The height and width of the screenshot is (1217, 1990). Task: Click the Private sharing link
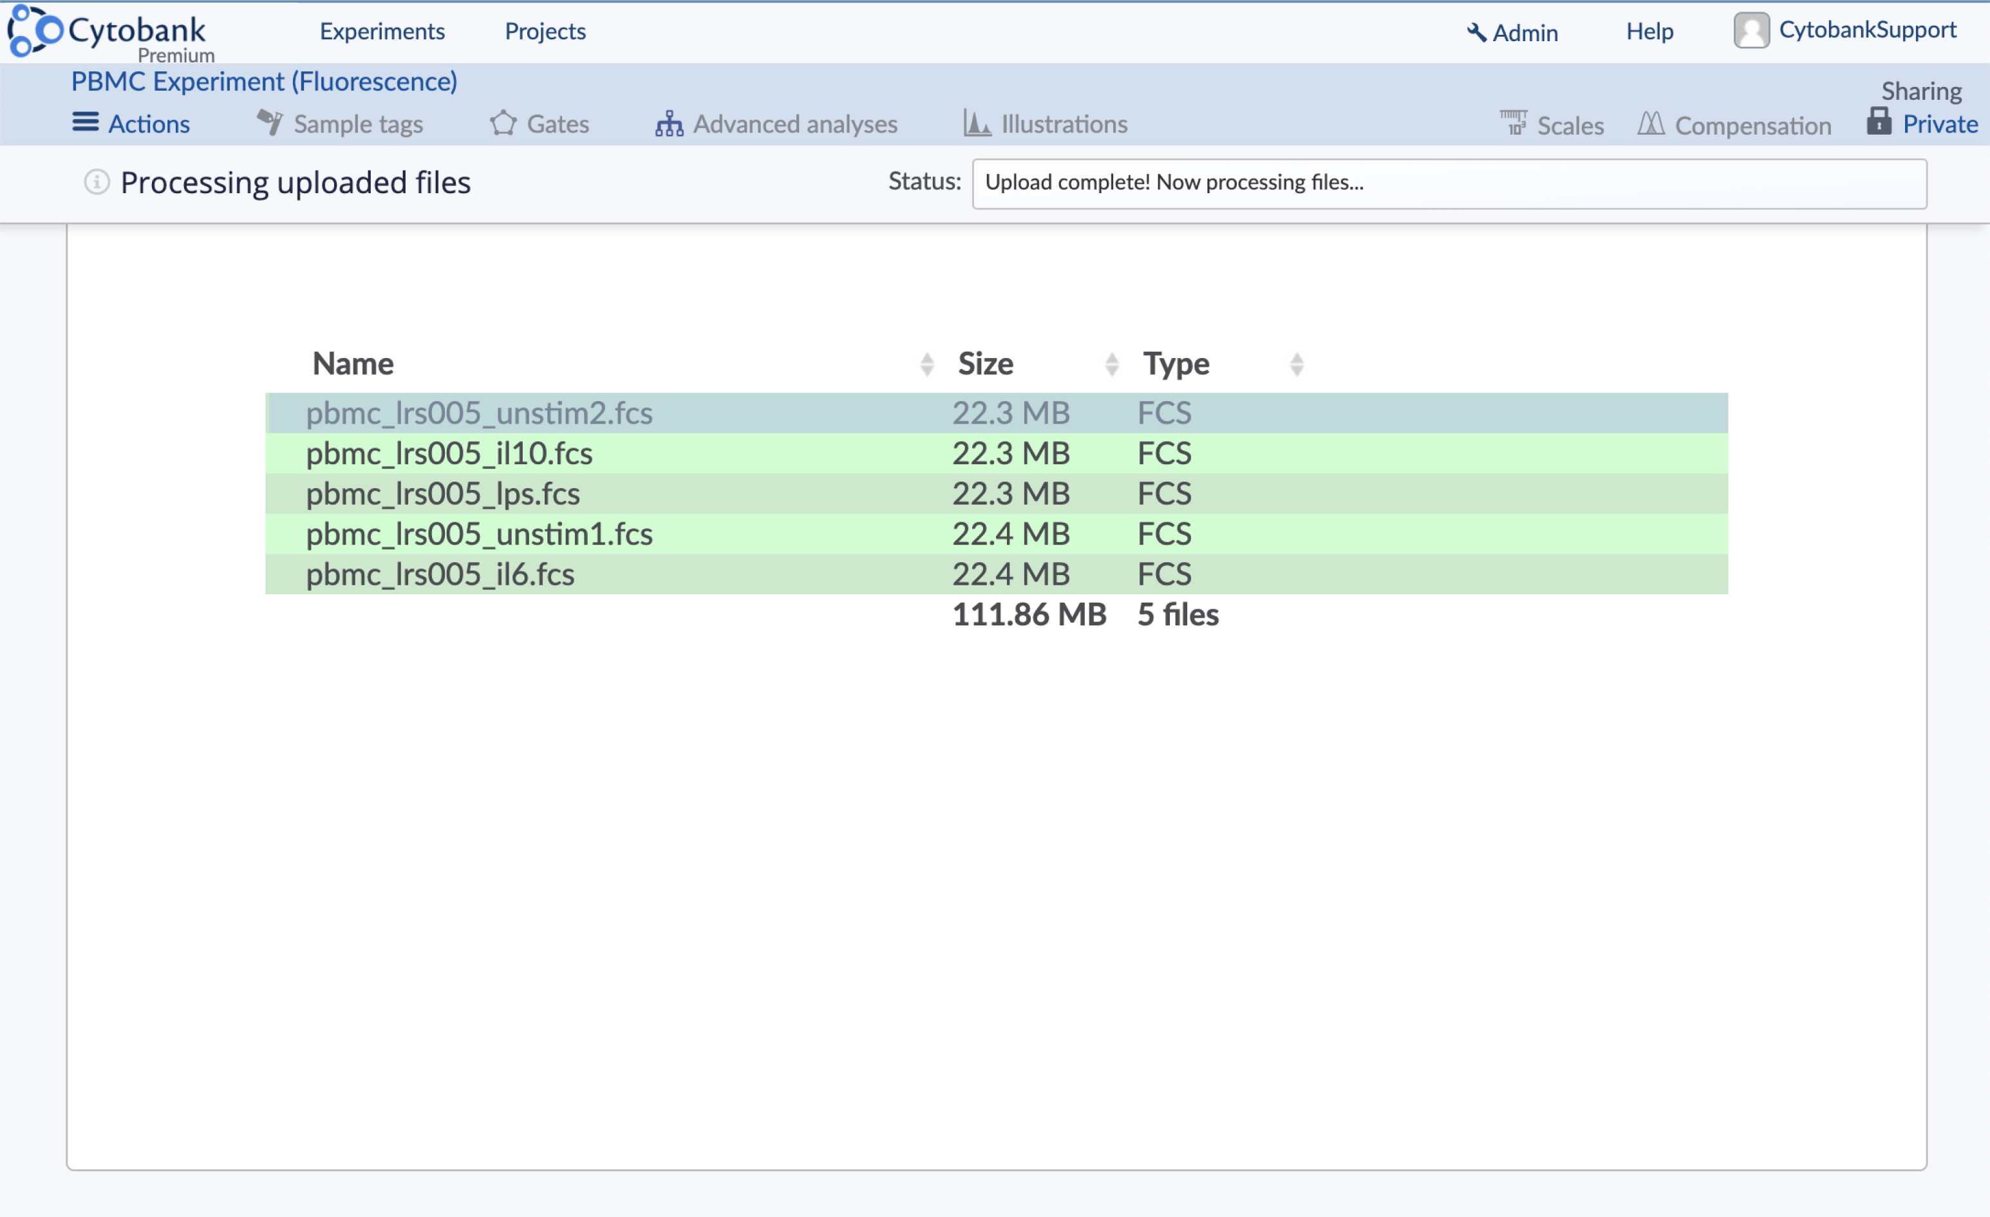pos(1940,124)
